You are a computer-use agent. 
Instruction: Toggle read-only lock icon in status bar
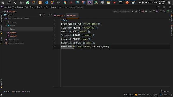tap(168, 95)
